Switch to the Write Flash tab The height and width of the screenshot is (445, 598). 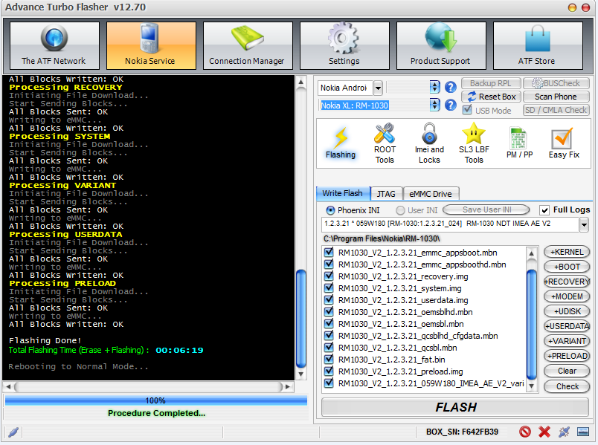[x=342, y=193]
